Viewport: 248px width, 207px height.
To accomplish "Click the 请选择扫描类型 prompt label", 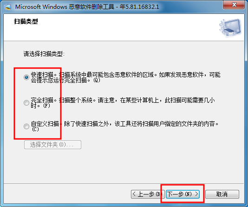I will pyautogui.click(x=44, y=54).
